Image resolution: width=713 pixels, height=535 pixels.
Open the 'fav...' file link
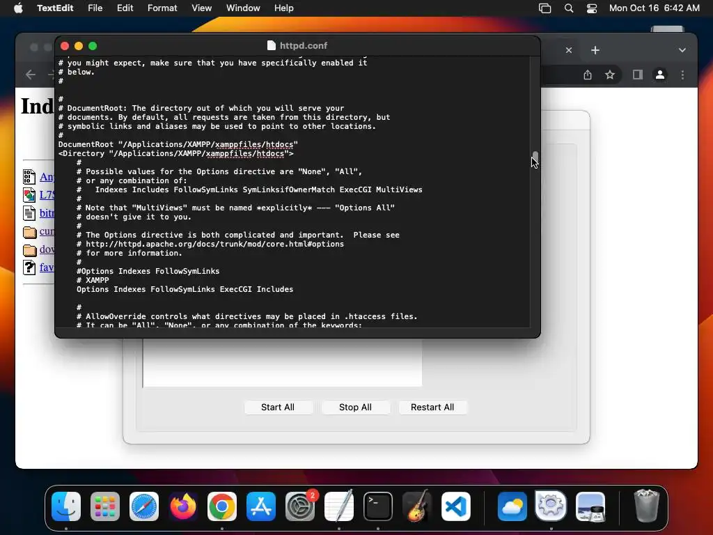pos(47,267)
